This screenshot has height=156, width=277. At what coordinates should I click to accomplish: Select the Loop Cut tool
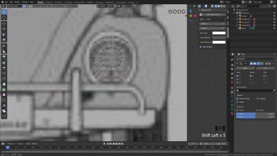click(4, 74)
